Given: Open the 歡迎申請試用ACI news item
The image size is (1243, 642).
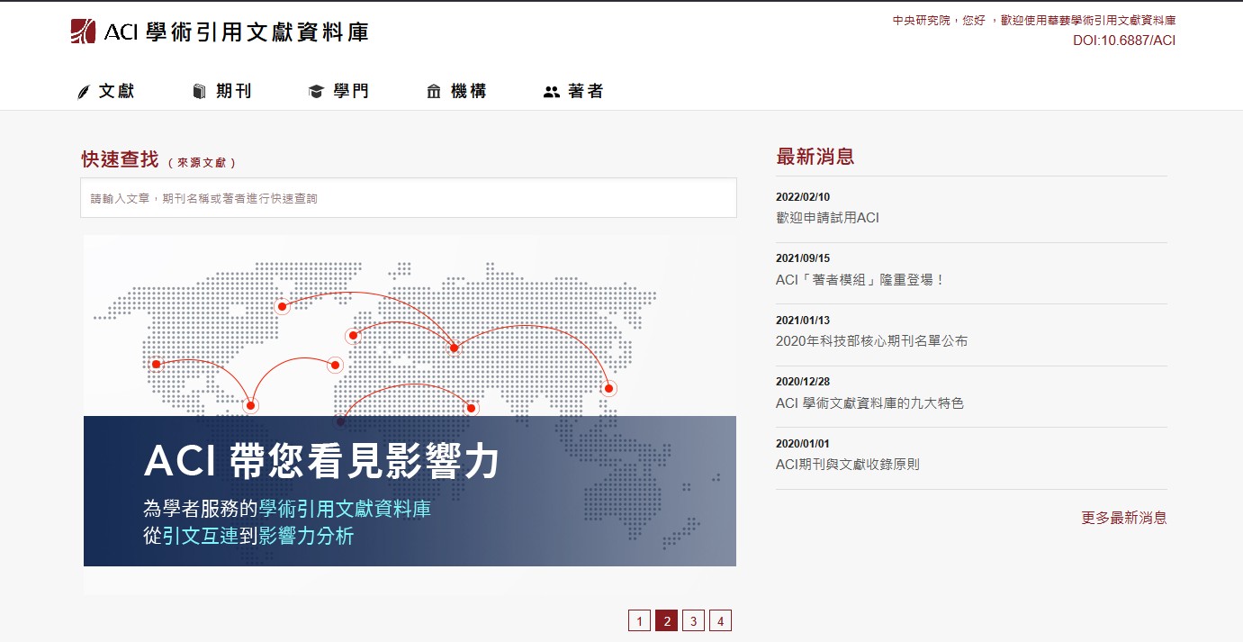Looking at the screenshot, I should point(827,218).
